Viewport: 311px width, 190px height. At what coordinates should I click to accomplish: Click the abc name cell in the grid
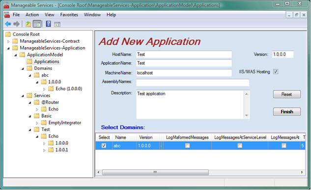(x=124, y=146)
